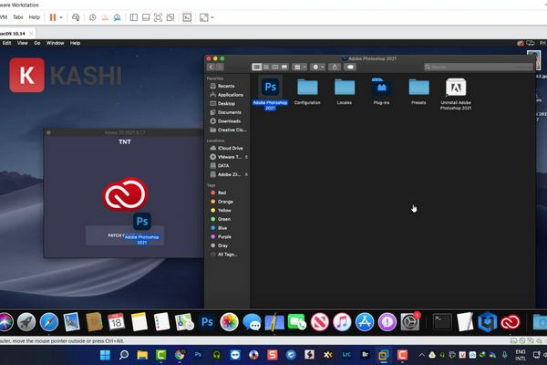Select the Configuration folder
This screenshot has height=365, width=547.
(307, 91)
